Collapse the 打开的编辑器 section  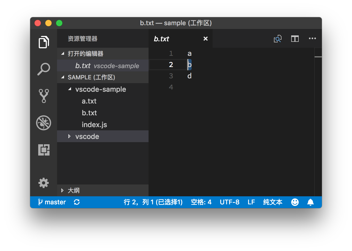point(63,54)
